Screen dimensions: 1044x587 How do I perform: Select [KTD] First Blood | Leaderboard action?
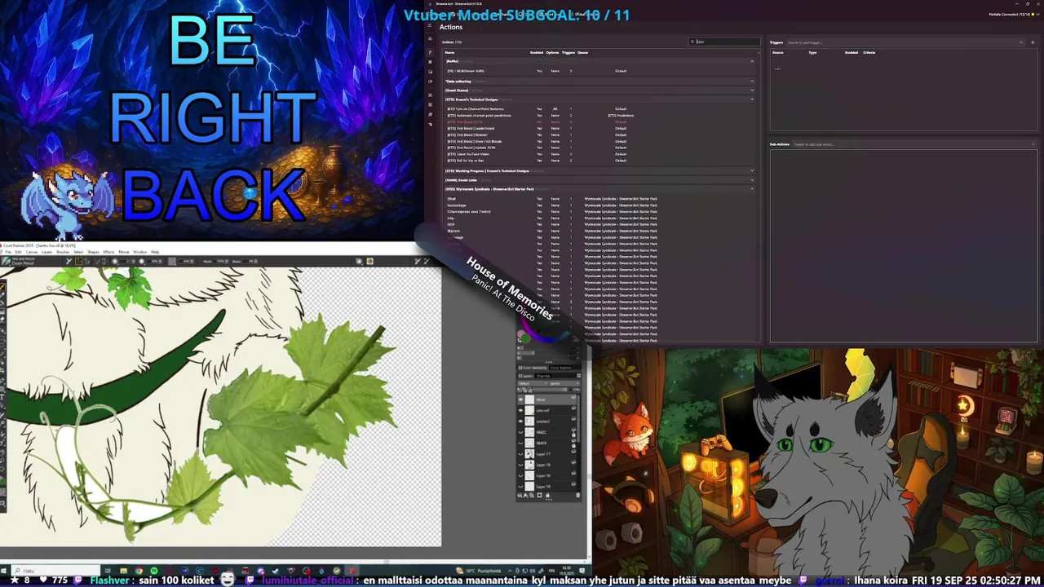pyautogui.click(x=600, y=128)
